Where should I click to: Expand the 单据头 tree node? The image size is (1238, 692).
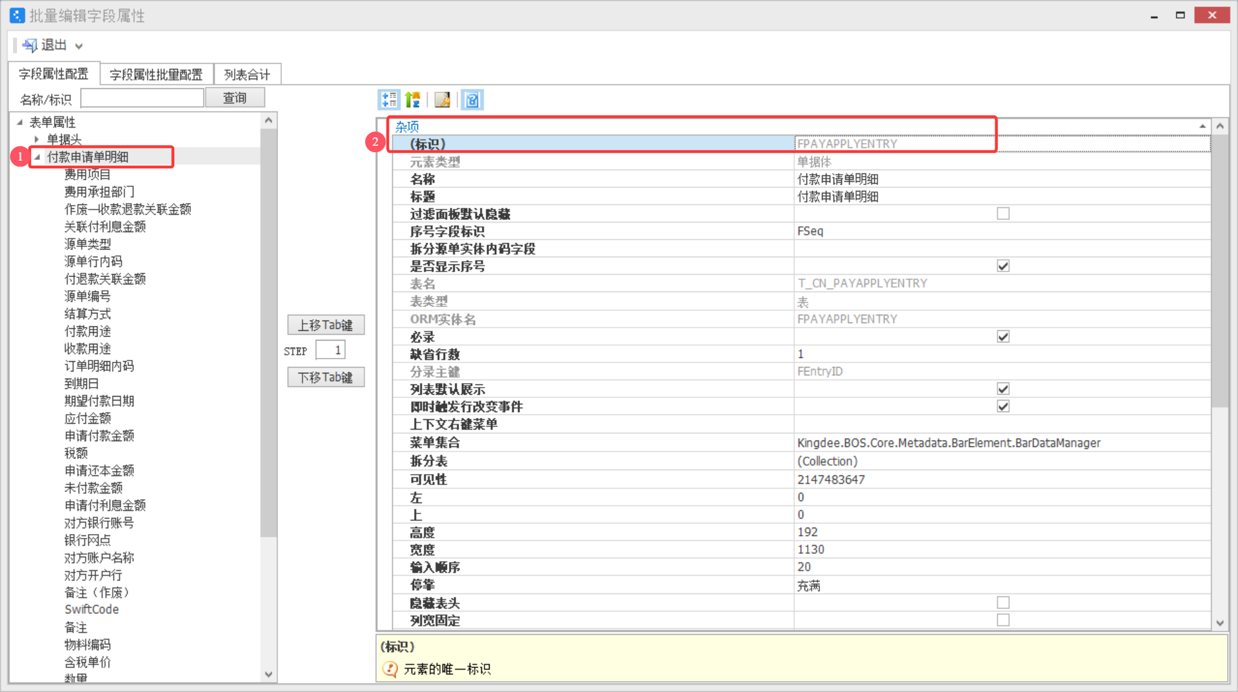coord(37,139)
